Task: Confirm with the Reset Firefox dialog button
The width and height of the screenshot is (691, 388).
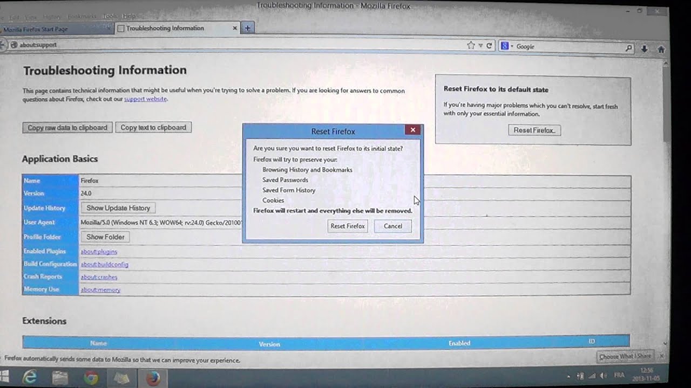Action: 348,226
